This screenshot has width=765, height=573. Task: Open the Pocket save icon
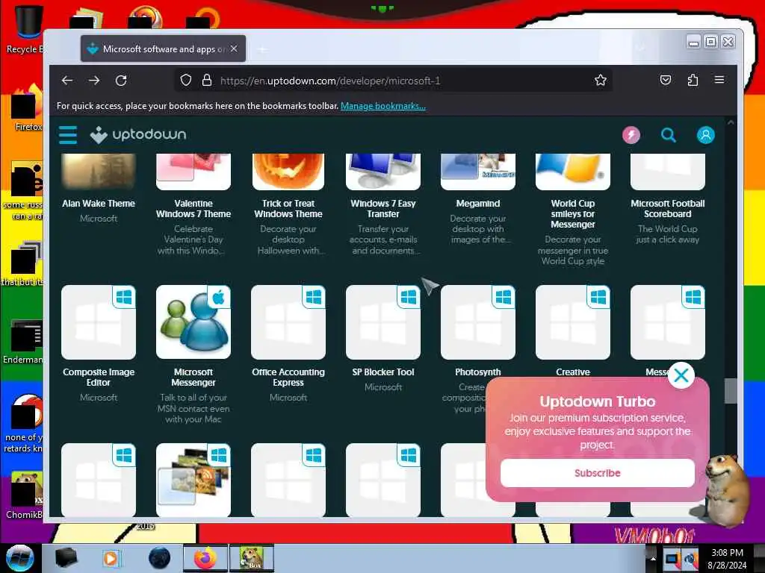coord(666,80)
